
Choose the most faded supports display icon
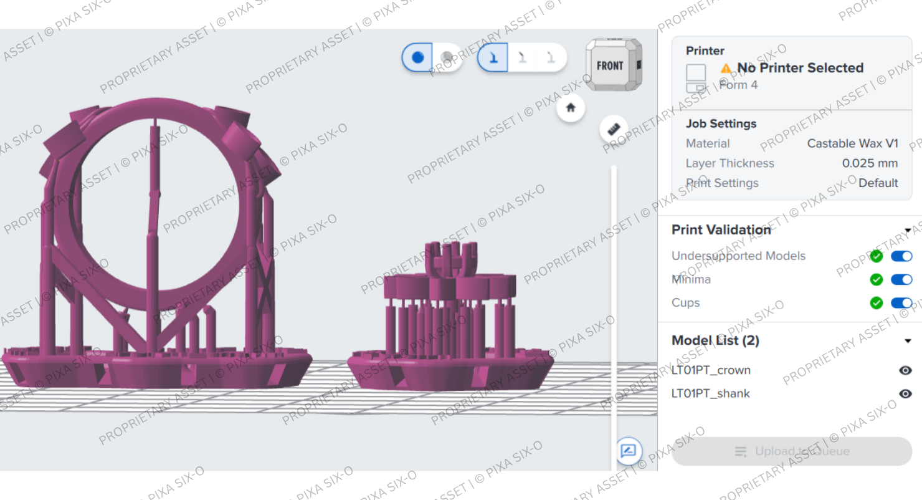(551, 57)
